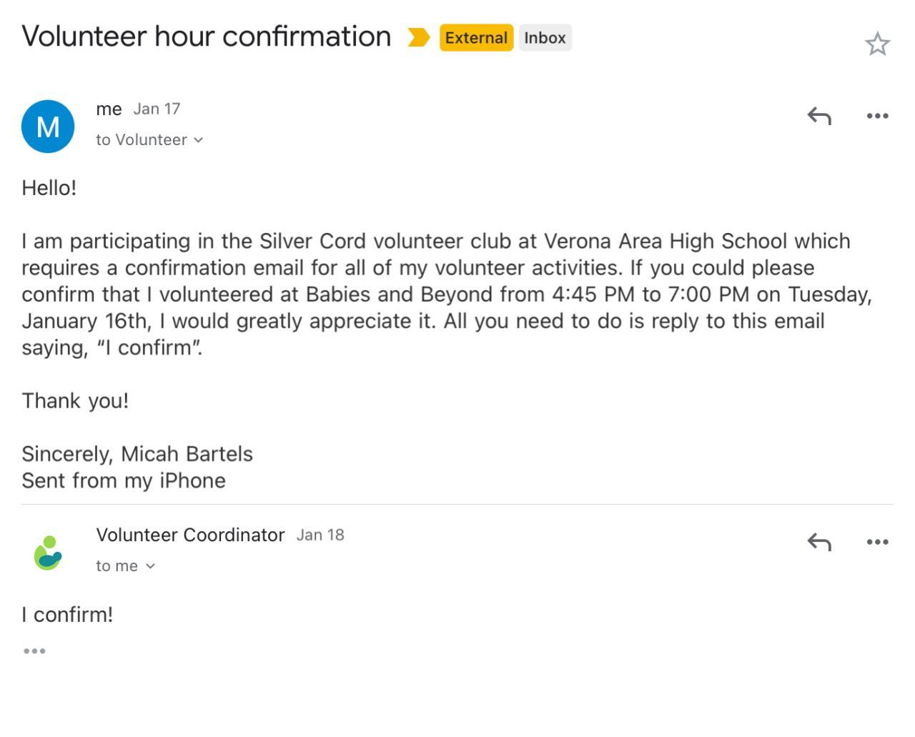Click the Volunteer Coordinator sender name

[190, 535]
